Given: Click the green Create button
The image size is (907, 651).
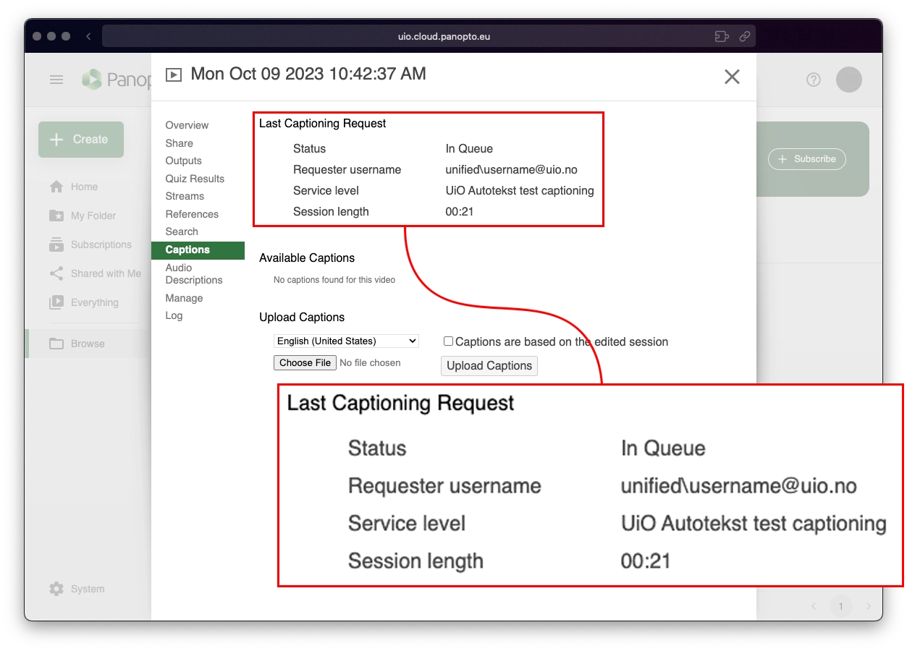Looking at the screenshot, I should [x=81, y=140].
